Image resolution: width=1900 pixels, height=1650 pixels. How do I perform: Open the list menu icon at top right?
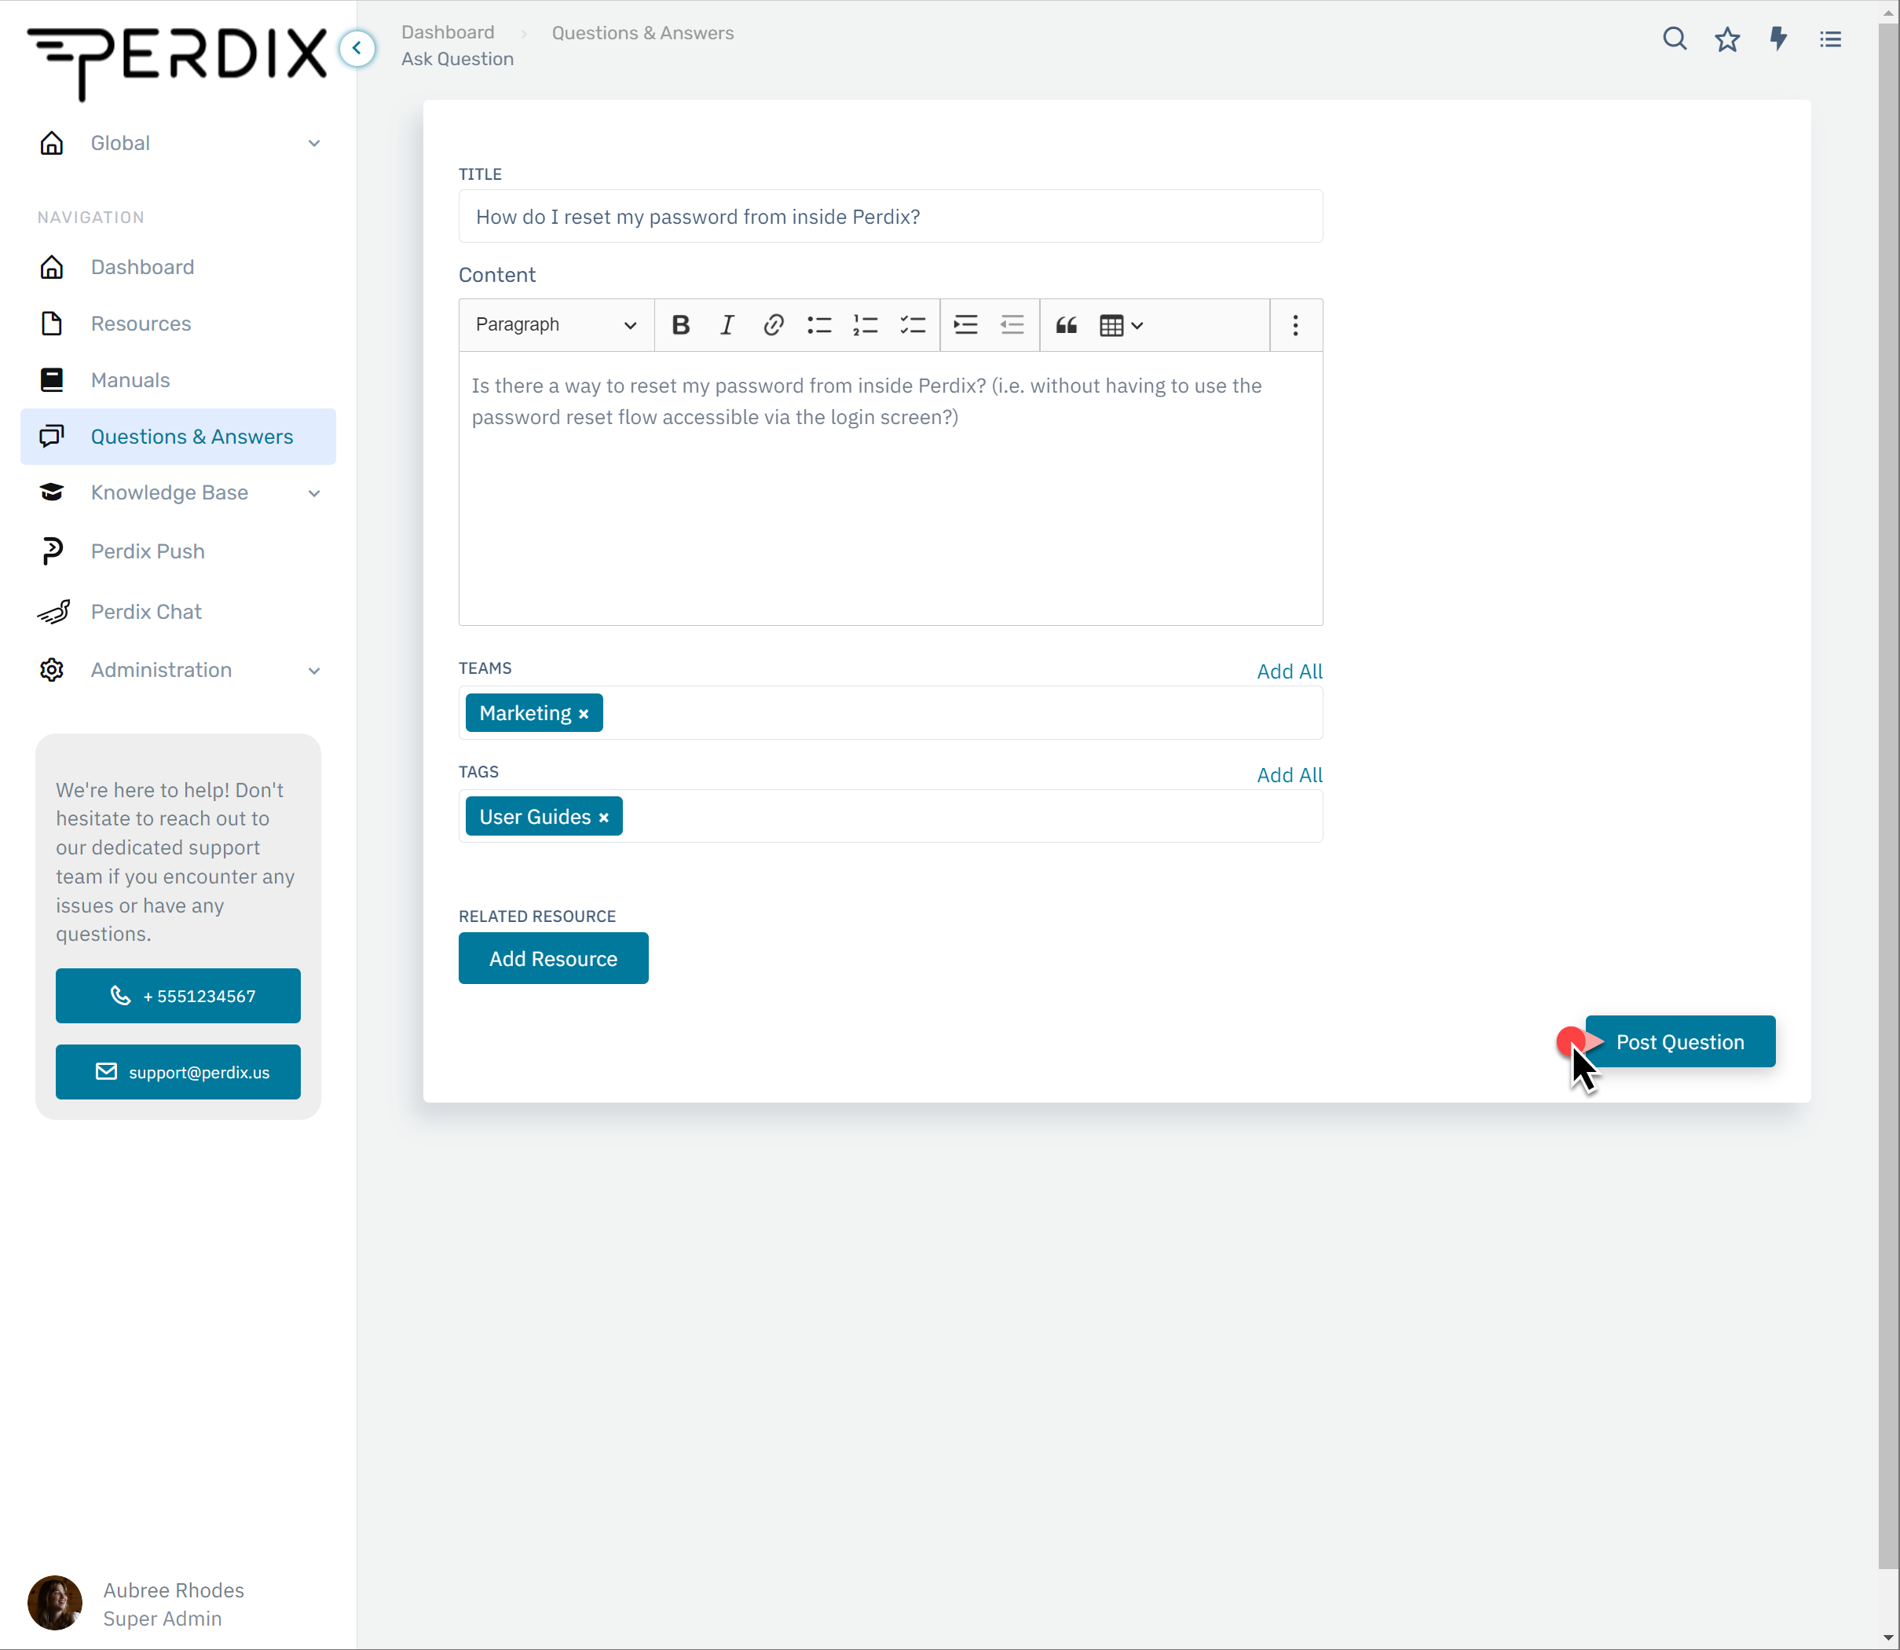click(x=1830, y=38)
